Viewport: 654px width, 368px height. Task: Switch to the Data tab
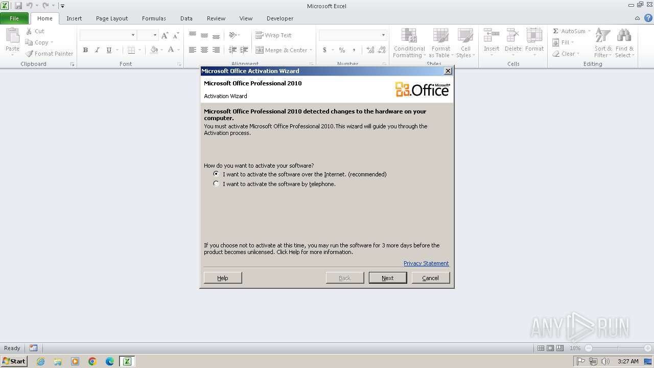[x=186, y=18]
